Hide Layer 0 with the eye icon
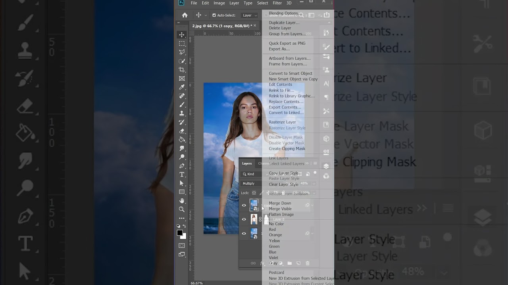 click(244, 219)
